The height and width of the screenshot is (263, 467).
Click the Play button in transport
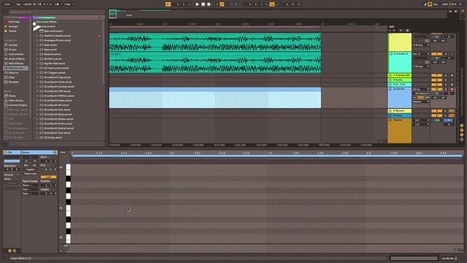click(197, 4)
